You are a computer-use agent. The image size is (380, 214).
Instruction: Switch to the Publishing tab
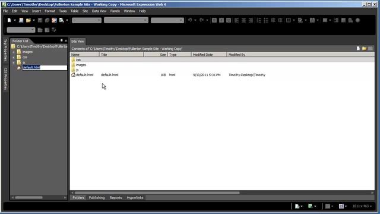pyautogui.click(x=97, y=198)
